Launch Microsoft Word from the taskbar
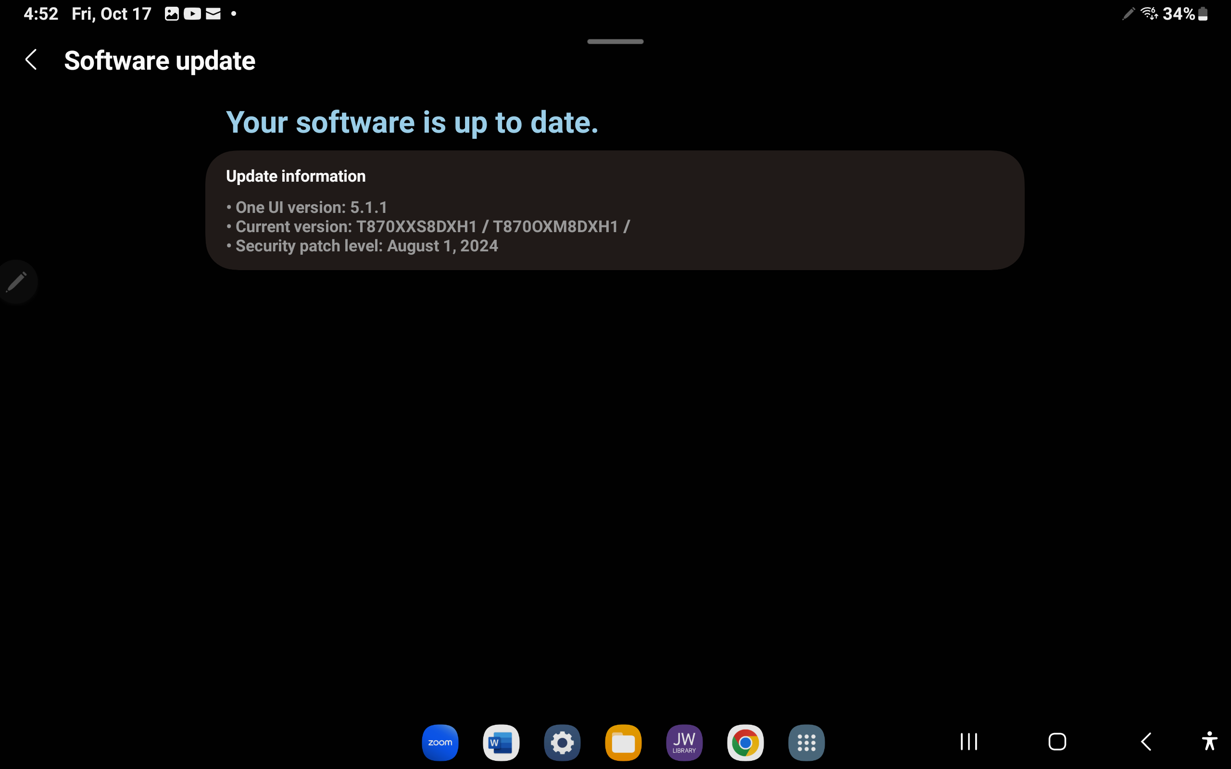This screenshot has height=769, width=1231. 501,742
